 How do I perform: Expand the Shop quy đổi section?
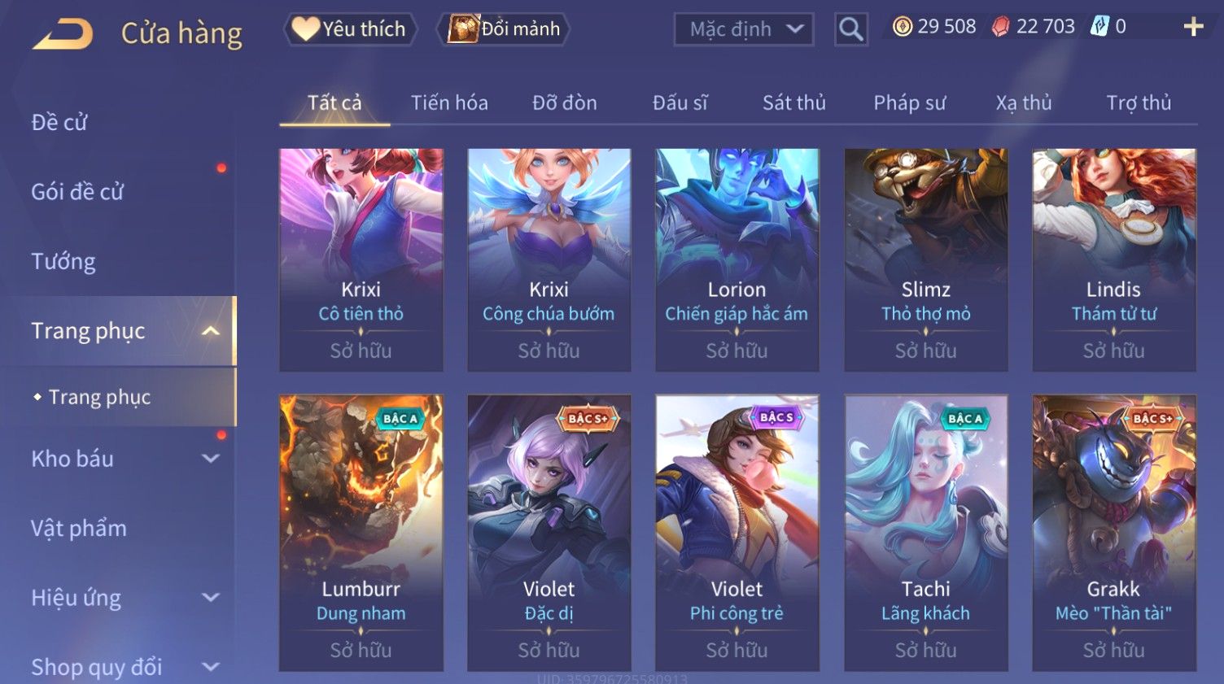click(x=211, y=667)
